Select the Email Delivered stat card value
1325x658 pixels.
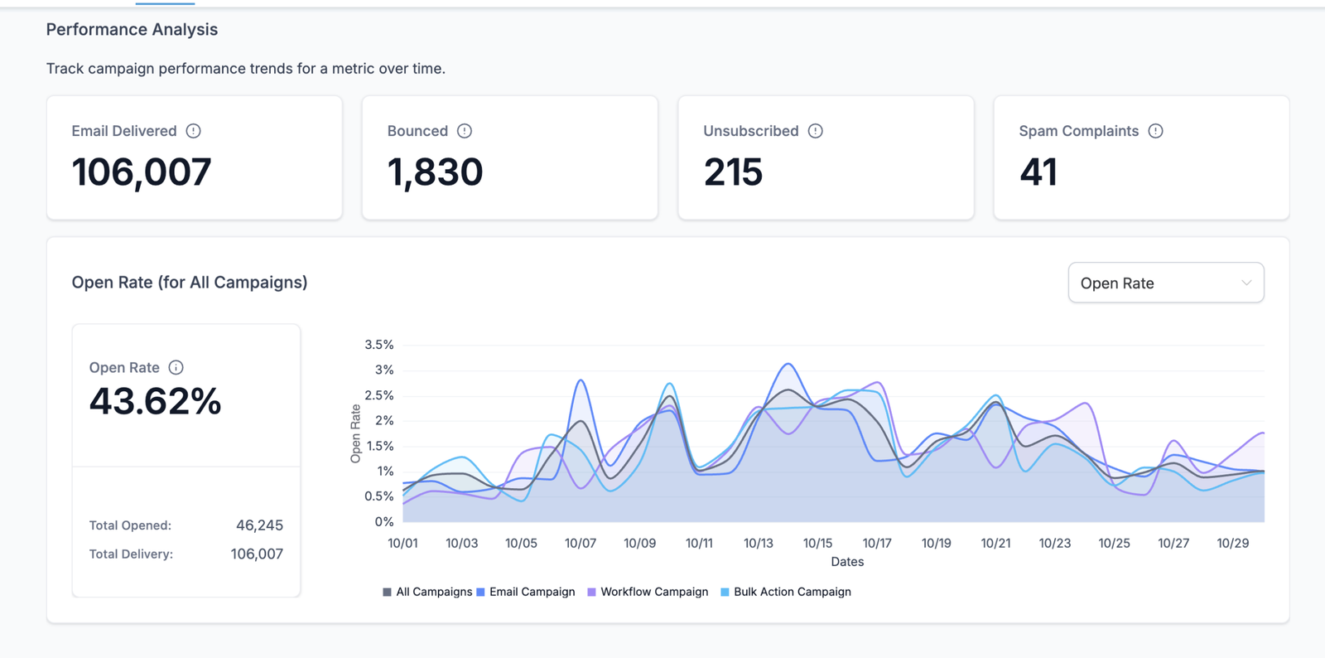pos(142,172)
